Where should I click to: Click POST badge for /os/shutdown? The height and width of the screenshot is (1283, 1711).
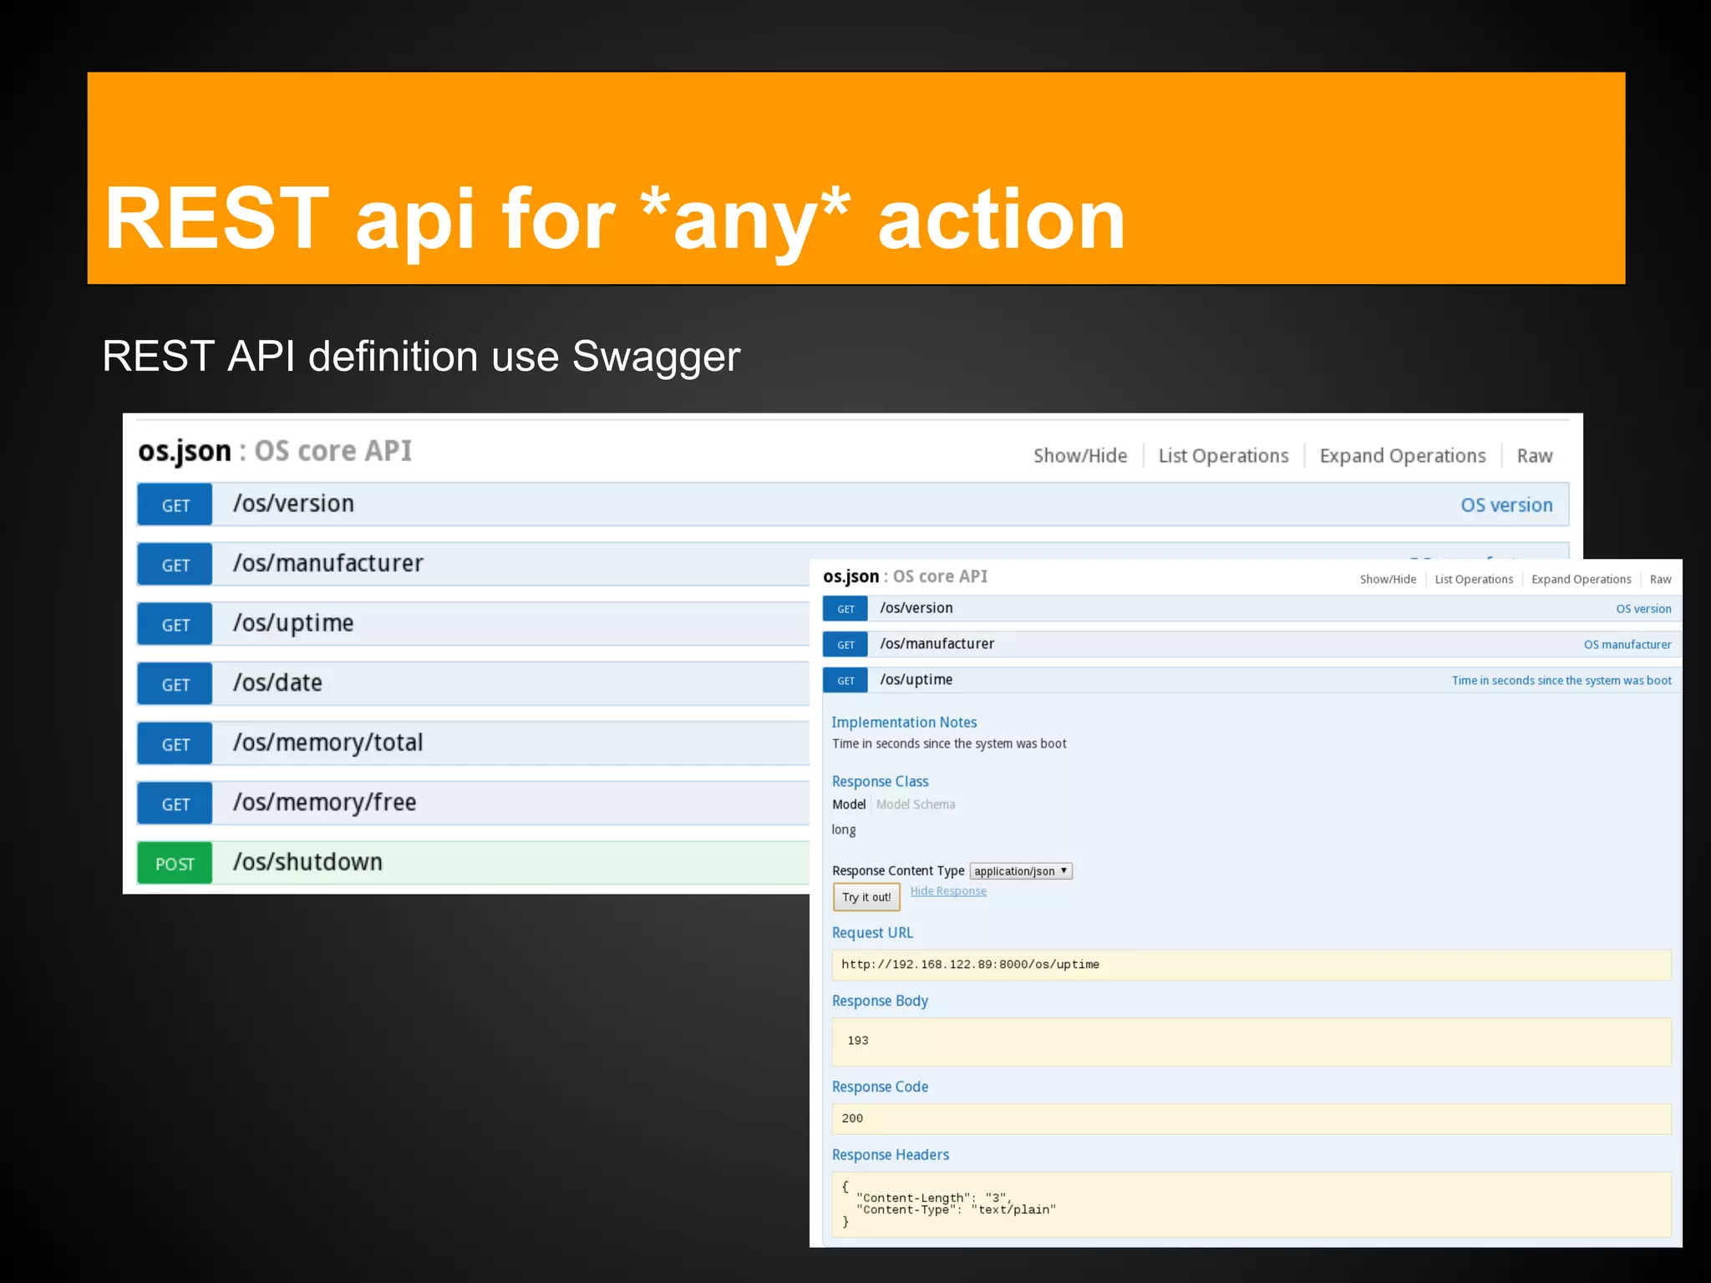pos(175,863)
